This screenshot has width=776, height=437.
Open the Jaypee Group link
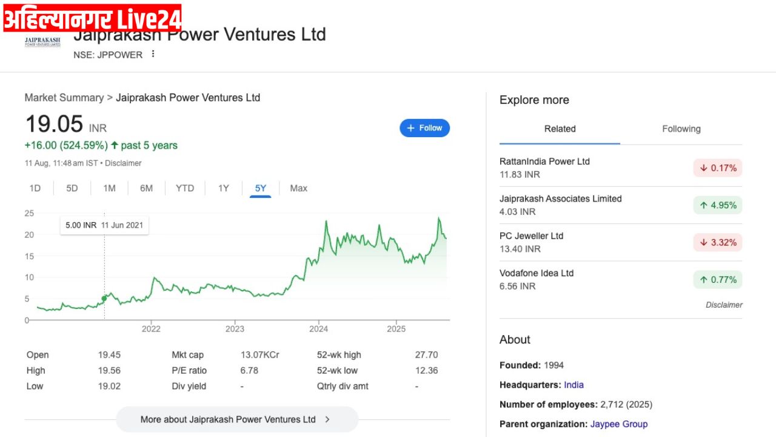619,424
